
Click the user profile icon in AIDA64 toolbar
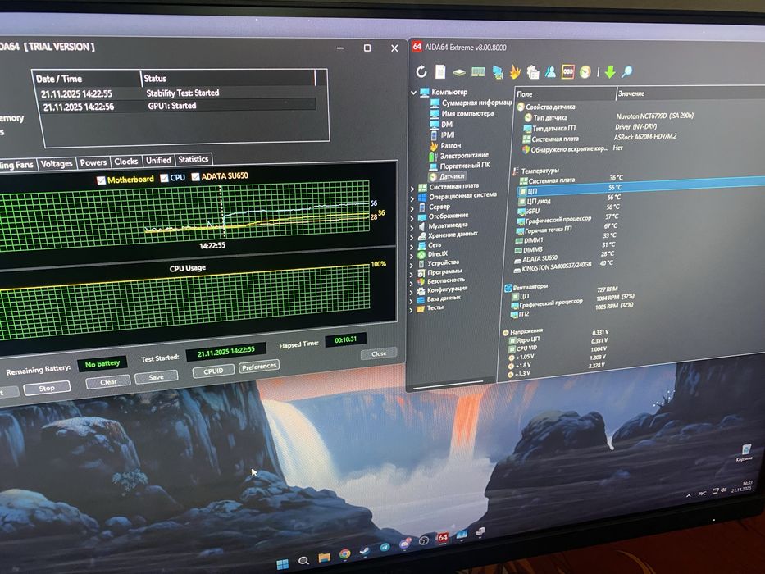pos(550,72)
